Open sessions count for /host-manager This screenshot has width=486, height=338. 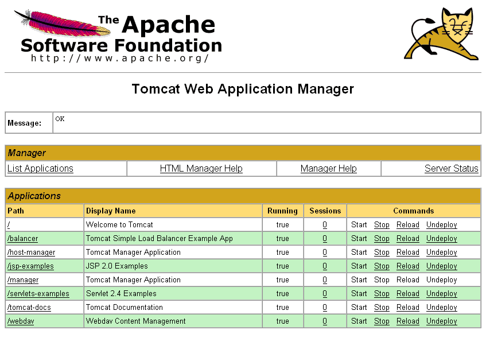tap(325, 252)
